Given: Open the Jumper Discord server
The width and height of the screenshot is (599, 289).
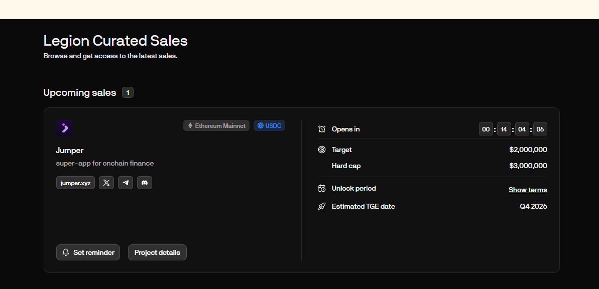Looking at the screenshot, I should coord(145,183).
